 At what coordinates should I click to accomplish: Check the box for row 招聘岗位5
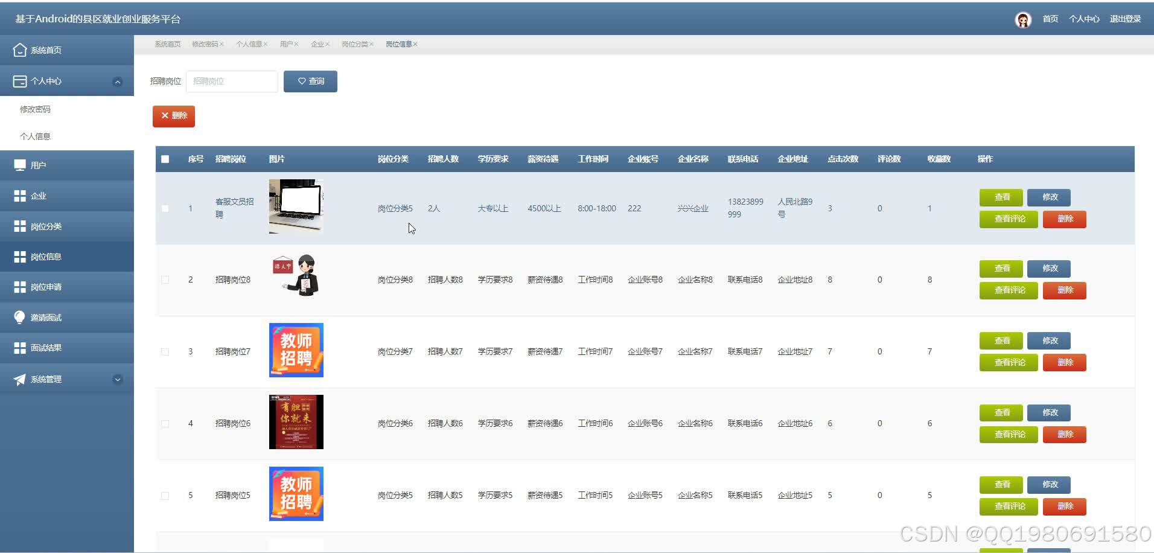tap(165, 495)
